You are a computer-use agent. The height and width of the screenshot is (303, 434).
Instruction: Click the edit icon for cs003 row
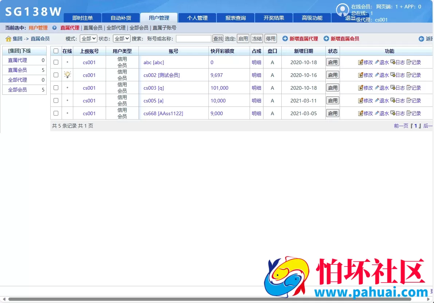pos(360,88)
